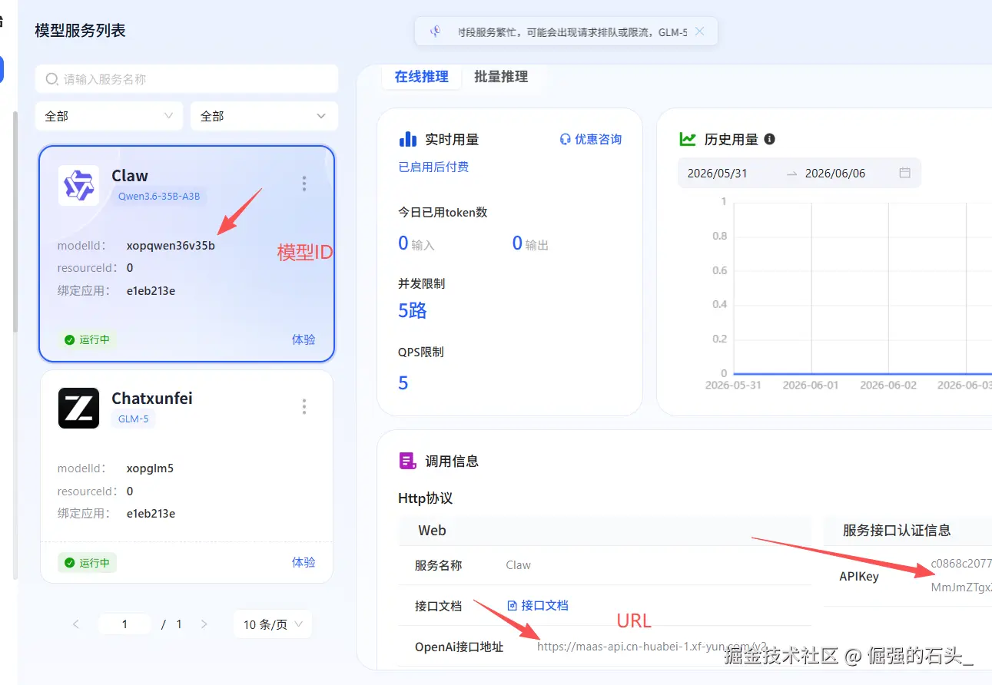Image resolution: width=992 pixels, height=685 pixels.
Task: Switch to the 在线推理 tab
Action: [421, 77]
